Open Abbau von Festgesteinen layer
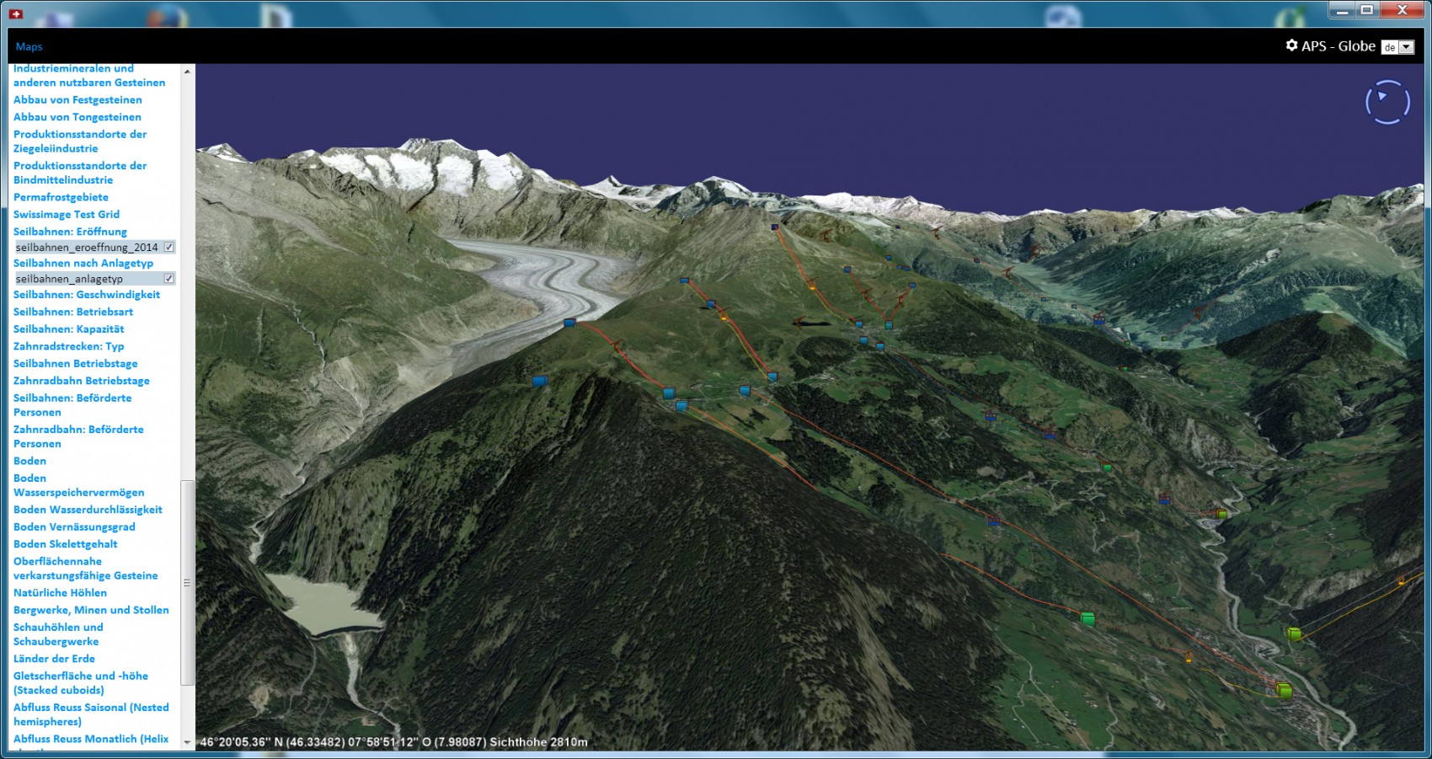1432x759 pixels. coord(77,99)
